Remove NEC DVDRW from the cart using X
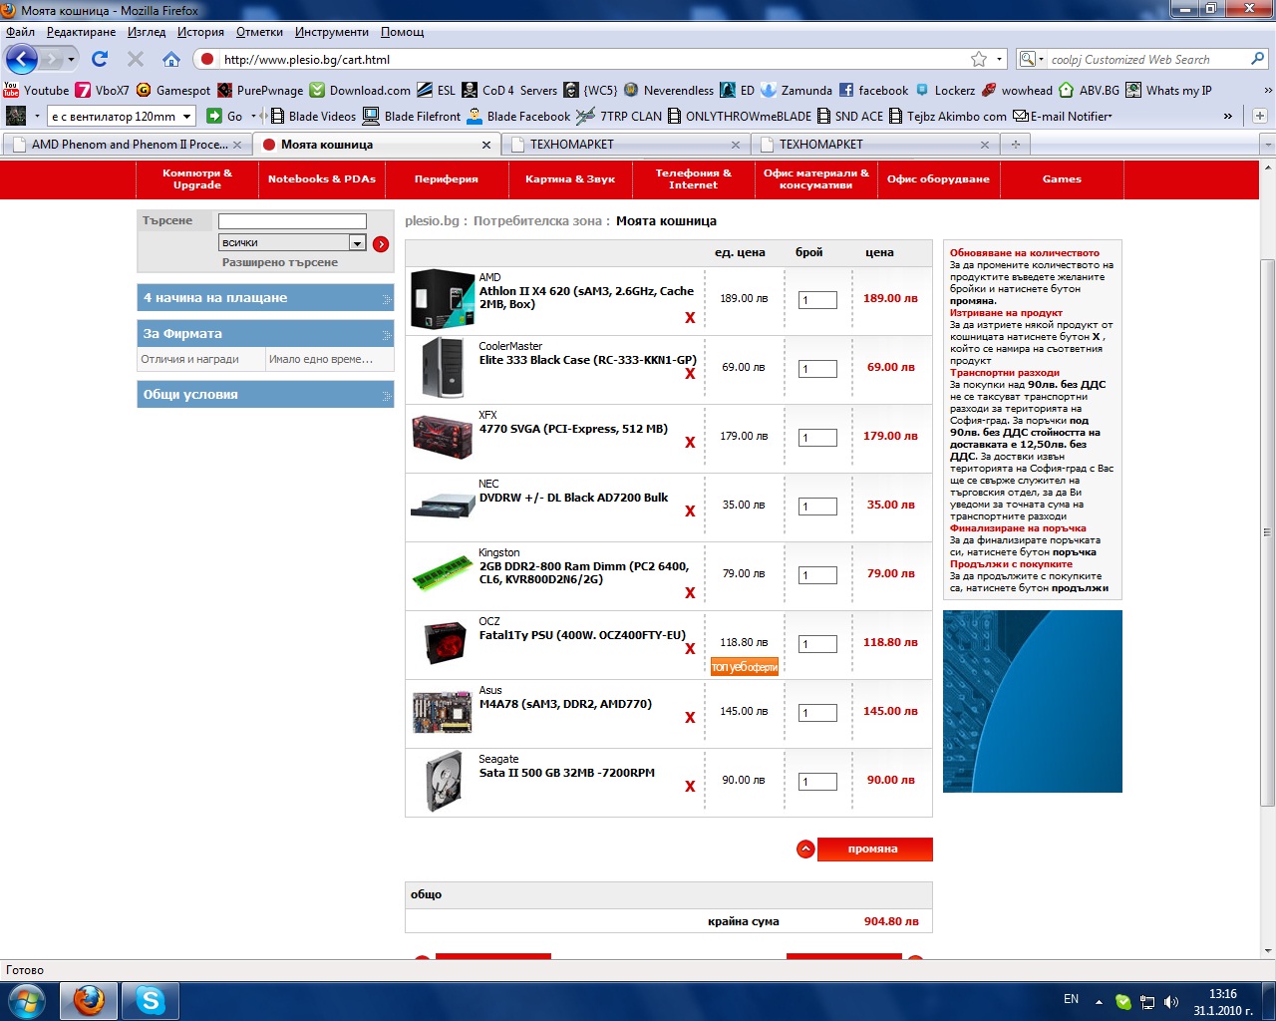Screen dimensions: 1276x1021 [690, 510]
